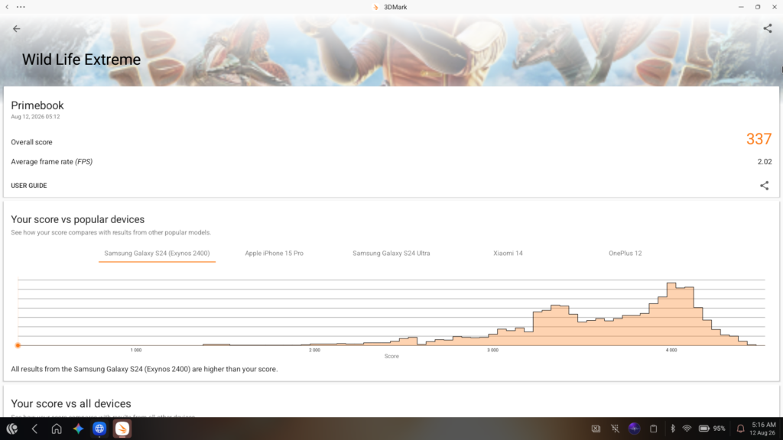Open the USER GUIDE link
Screen dimensions: 783x440
[x=29, y=186]
